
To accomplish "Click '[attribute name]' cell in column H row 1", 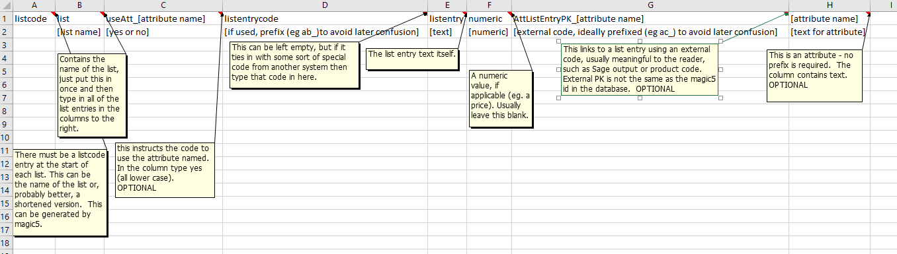I will pyautogui.click(x=829, y=18).
